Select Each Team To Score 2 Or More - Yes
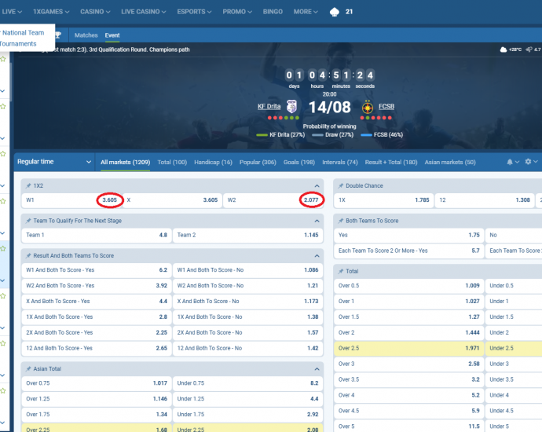 [x=409, y=251]
